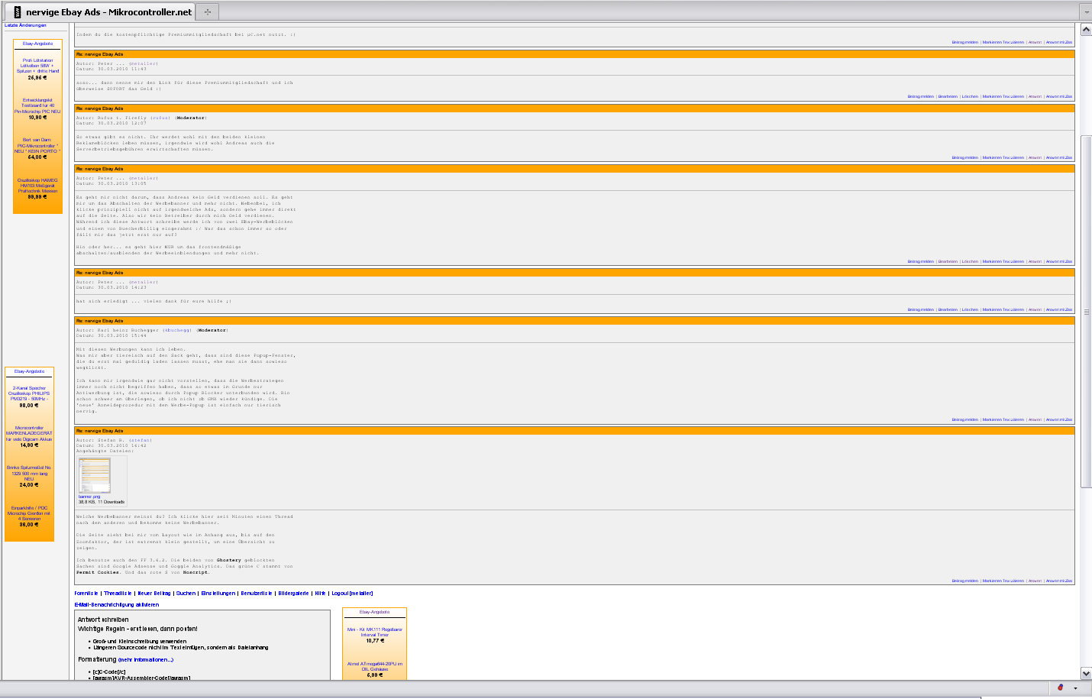Screen dimensions: 1092x699
Task: Open the 'Bildergalerie' footer link
Action: 293,594
